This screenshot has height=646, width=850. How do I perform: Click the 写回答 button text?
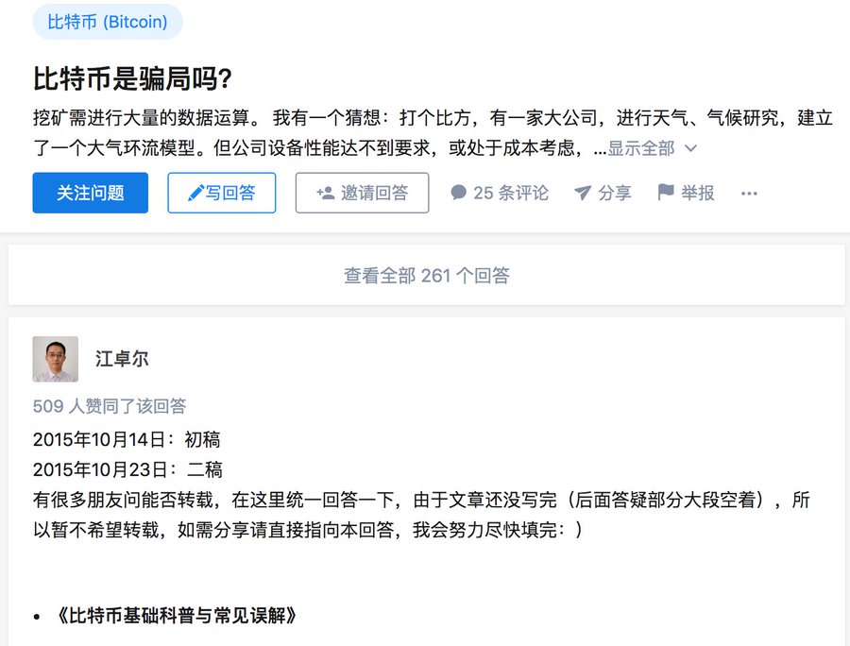point(230,193)
